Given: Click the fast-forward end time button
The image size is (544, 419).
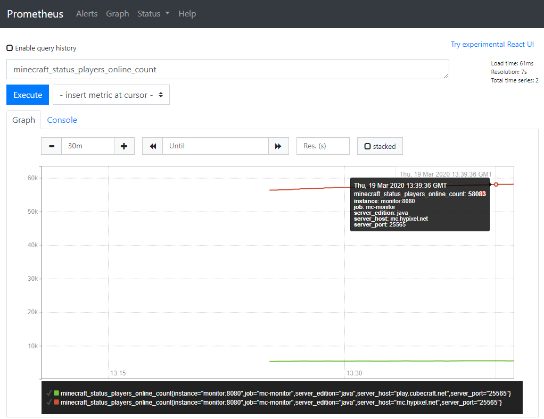Looking at the screenshot, I should (278, 146).
